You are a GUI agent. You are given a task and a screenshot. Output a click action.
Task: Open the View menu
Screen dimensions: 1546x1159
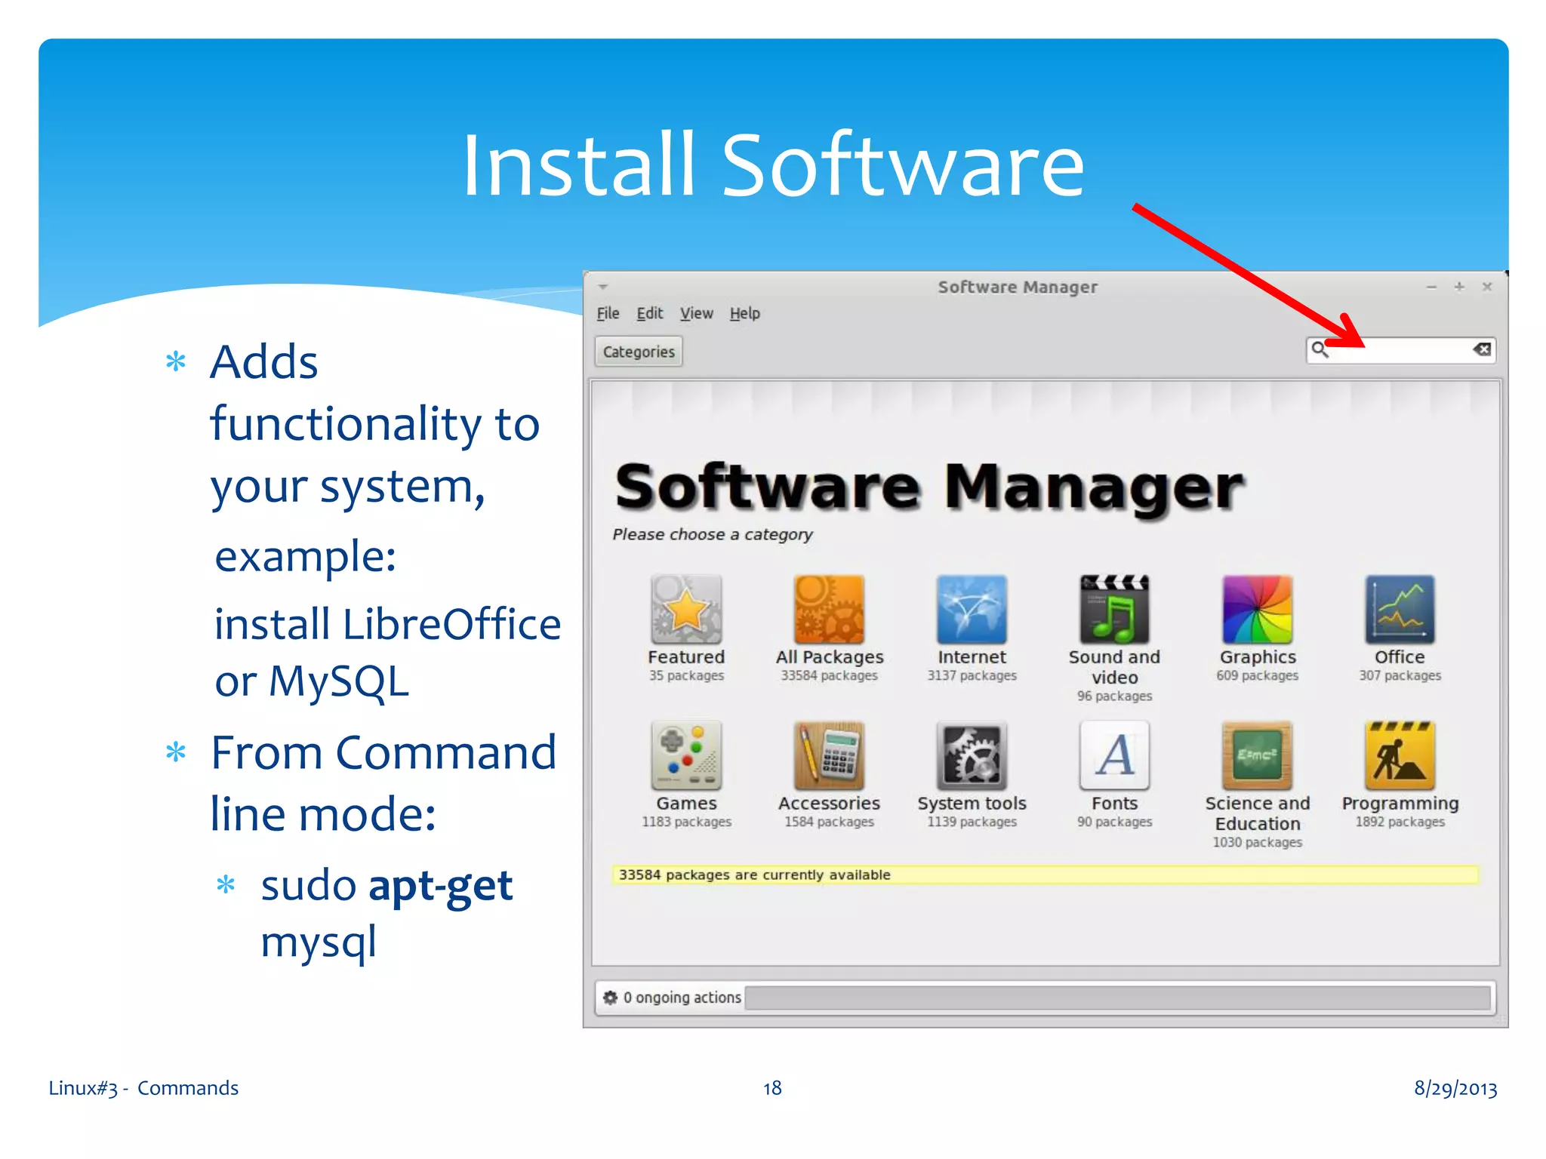tap(696, 313)
